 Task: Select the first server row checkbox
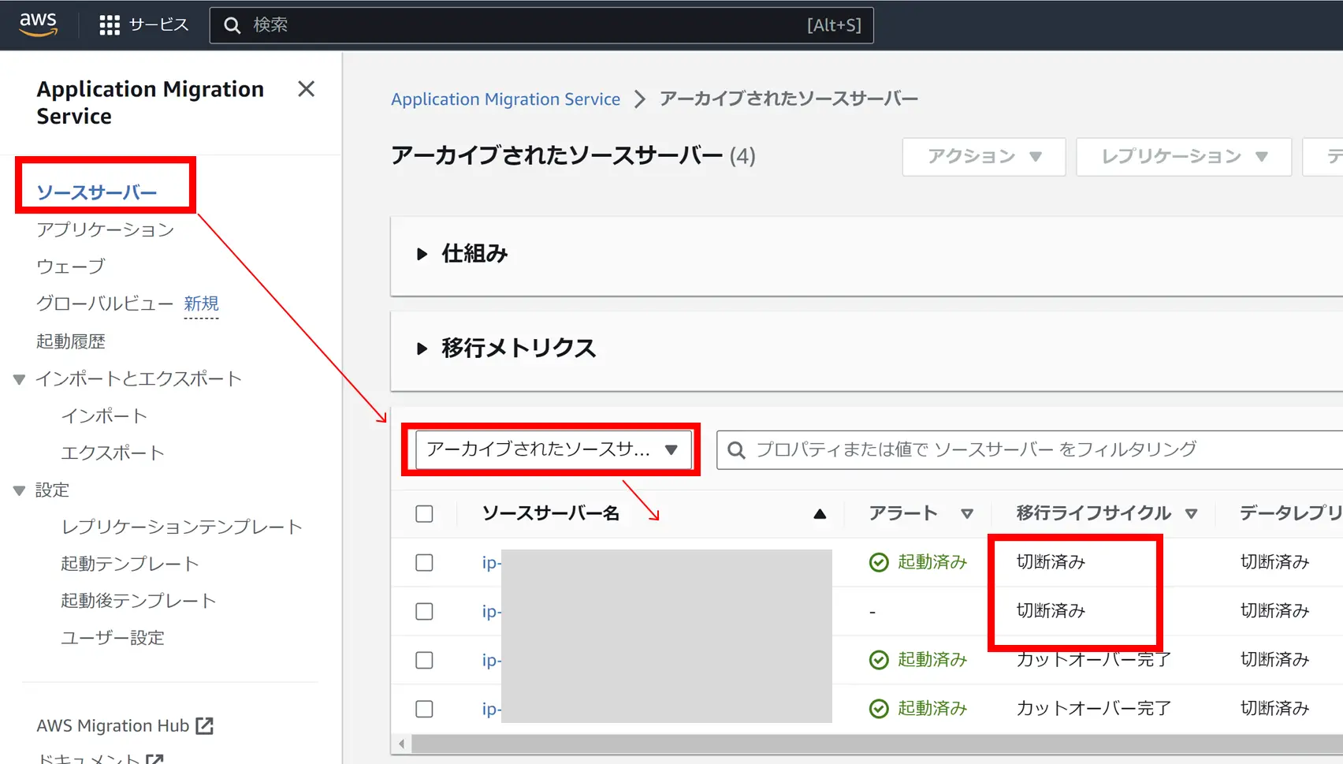click(424, 562)
